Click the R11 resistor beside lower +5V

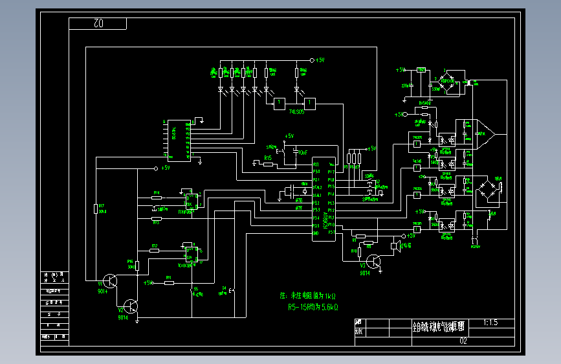(169, 283)
